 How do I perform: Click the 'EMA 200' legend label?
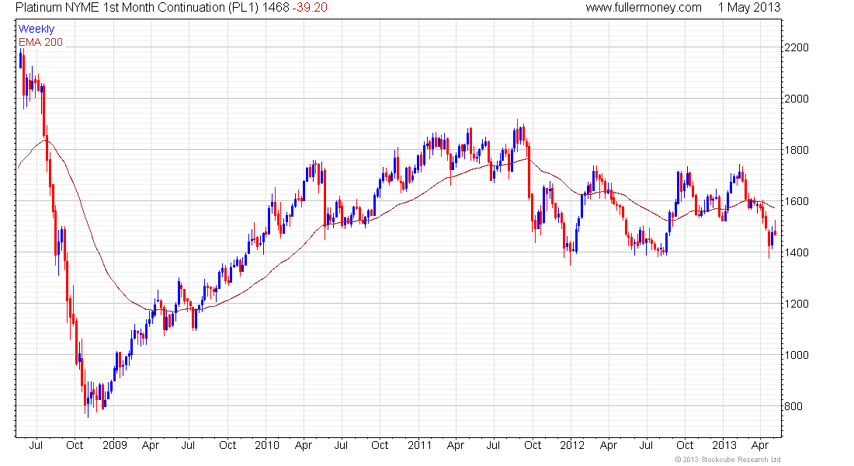pyautogui.click(x=41, y=42)
